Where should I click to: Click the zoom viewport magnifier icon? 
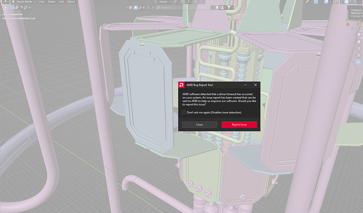click(x=359, y=35)
